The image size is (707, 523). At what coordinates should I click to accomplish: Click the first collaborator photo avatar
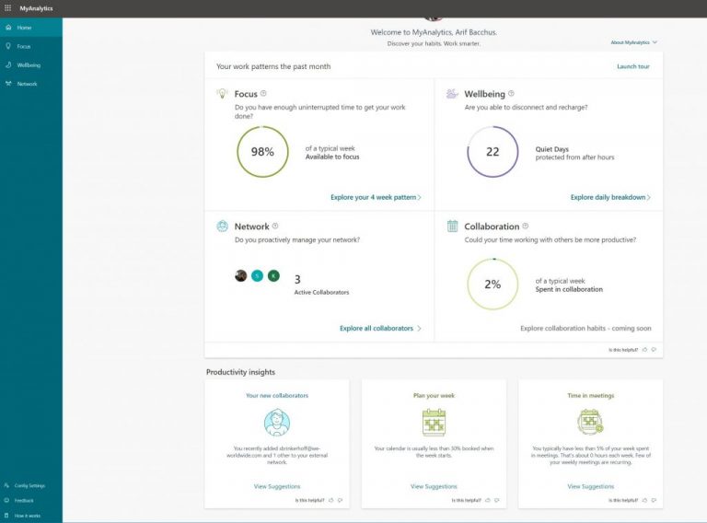pos(241,275)
